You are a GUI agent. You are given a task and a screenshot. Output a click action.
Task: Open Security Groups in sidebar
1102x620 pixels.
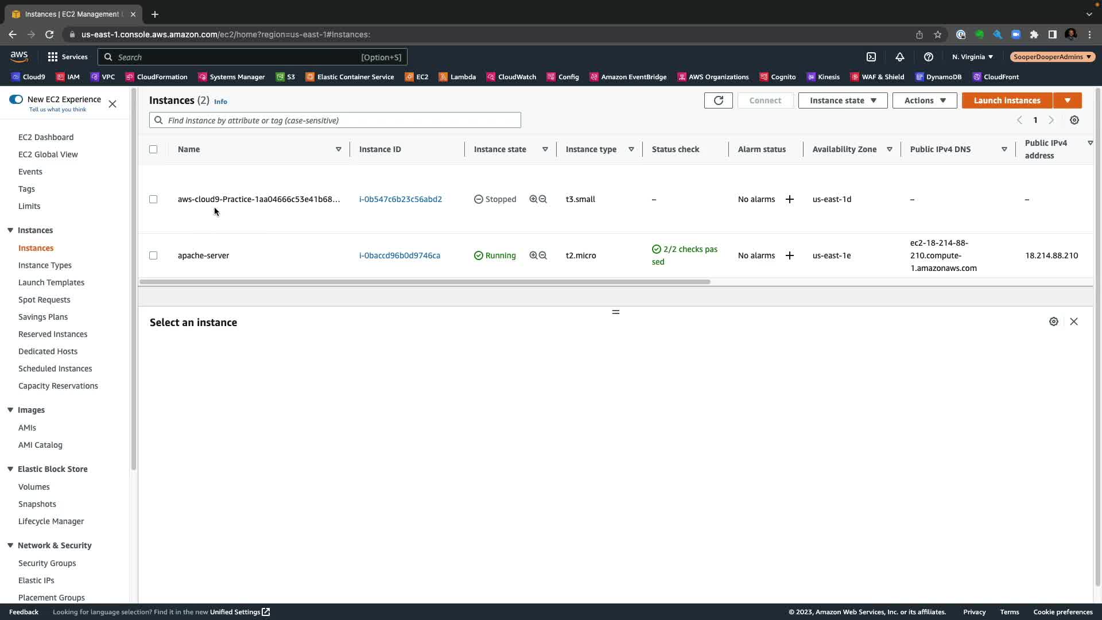tap(47, 563)
